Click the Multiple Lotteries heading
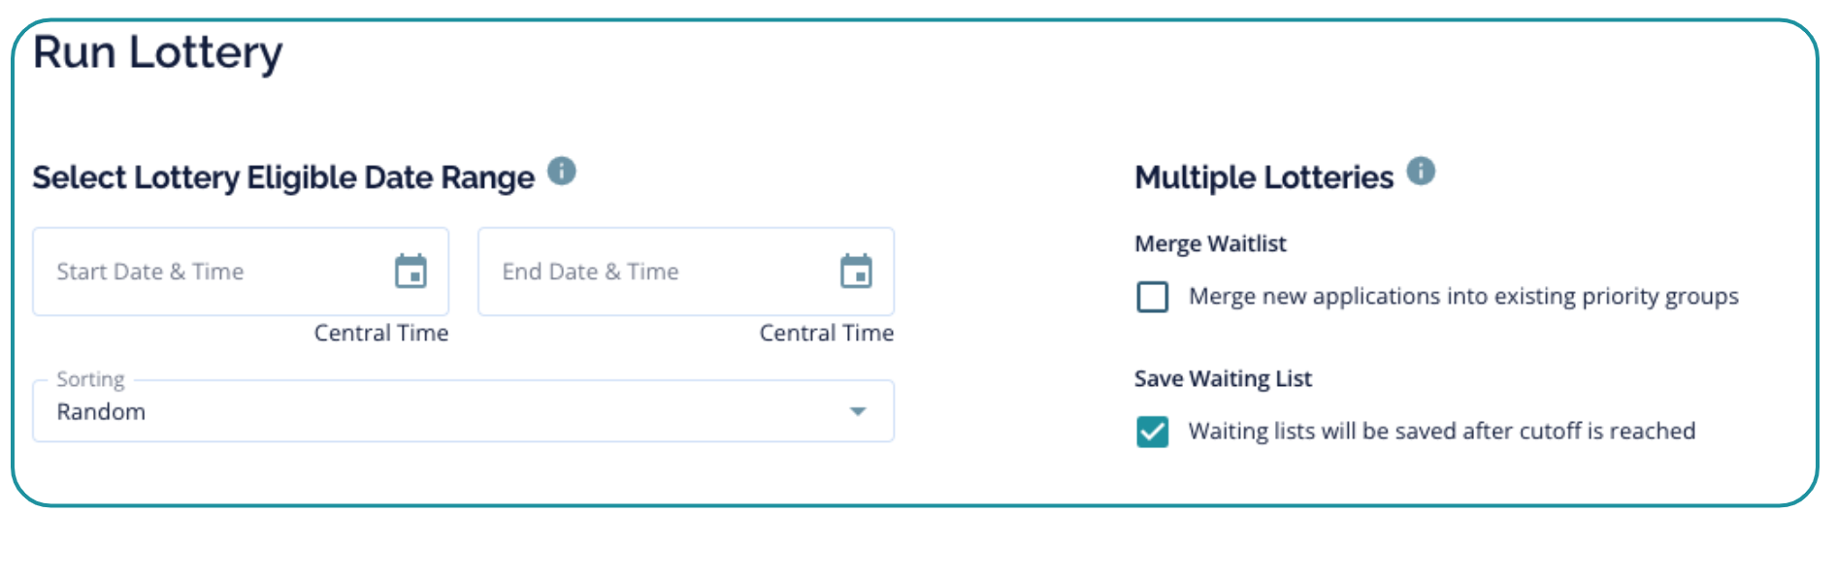The height and width of the screenshot is (577, 1837). (x=1263, y=177)
